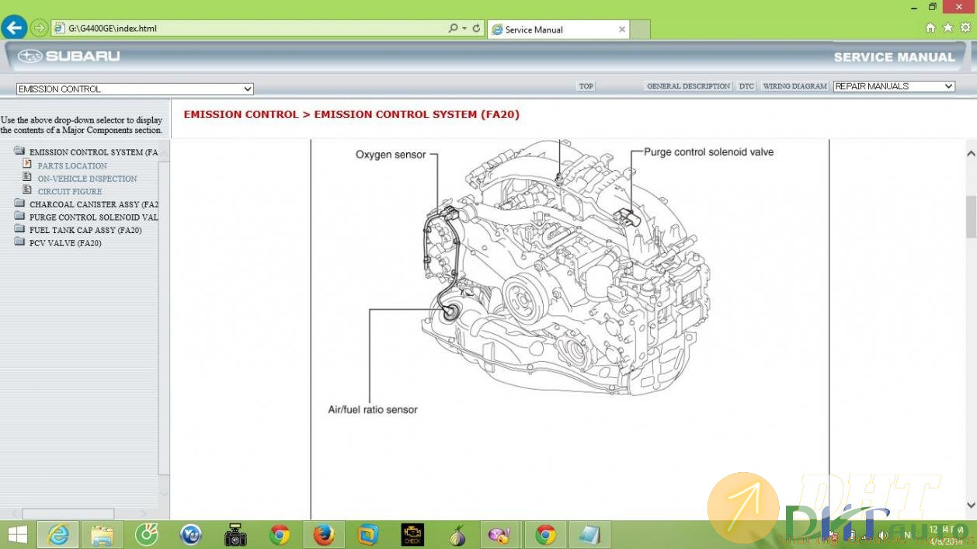The height and width of the screenshot is (549, 977).
Task: Open the Favorites star icon
Action: [x=947, y=28]
